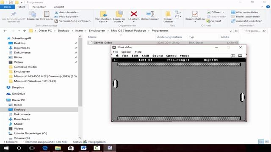Screen dimensions: 271x152
Task: Click Verknüpfung einfügen in ribbon
Action: coord(72,21)
